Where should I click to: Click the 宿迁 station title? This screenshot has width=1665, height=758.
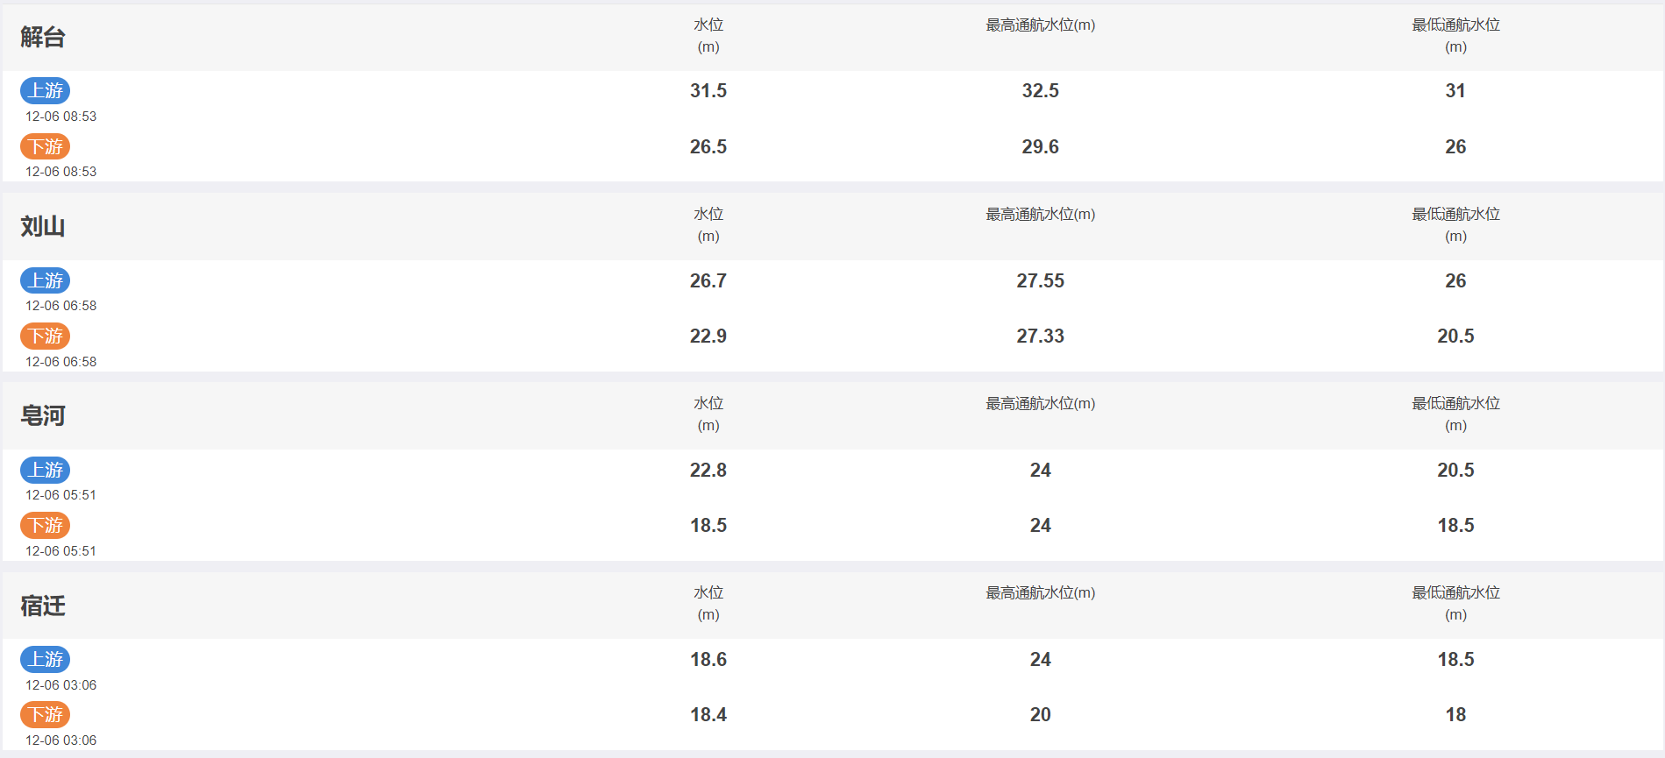point(43,606)
